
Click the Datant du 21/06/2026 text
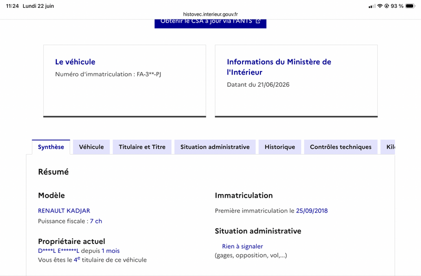(x=258, y=85)
